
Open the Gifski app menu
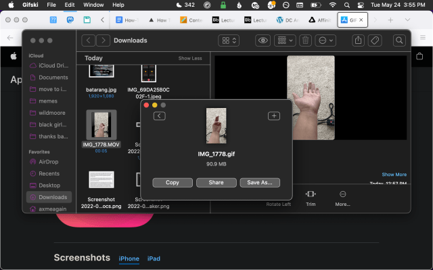pos(30,5)
